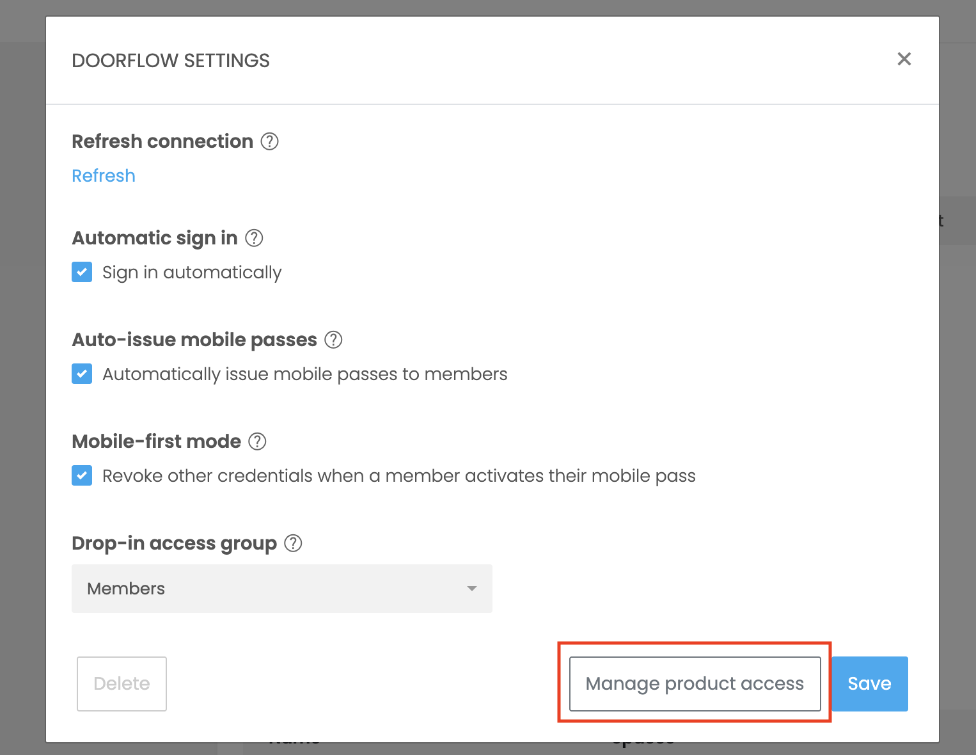Click the Refresh link
976x755 pixels.
(x=104, y=176)
